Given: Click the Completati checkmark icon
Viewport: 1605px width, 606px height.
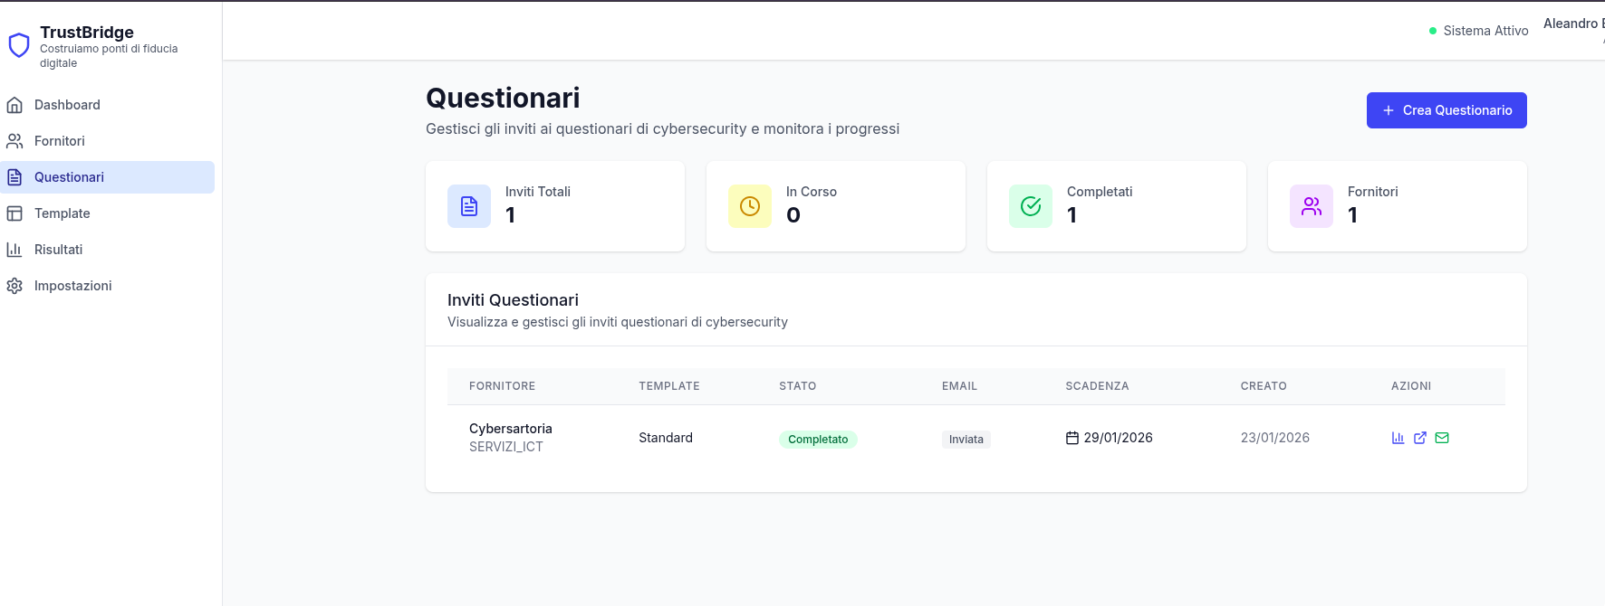Looking at the screenshot, I should (x=1031, y=206).
